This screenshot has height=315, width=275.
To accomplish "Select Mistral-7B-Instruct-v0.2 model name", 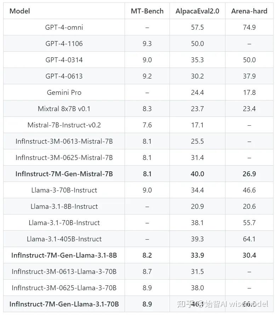I will tap(64, 125).
